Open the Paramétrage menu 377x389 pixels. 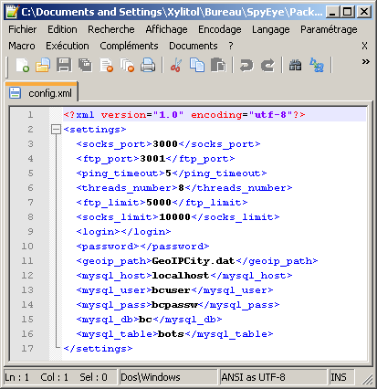coord(329,29)
